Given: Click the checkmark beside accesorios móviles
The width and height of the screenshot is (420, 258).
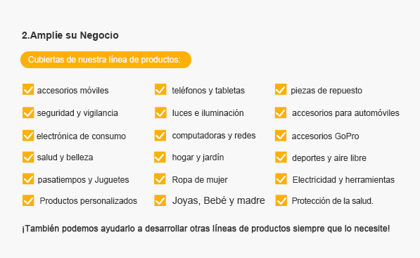Looking at the screenshot, I should pyautogui.click(x=28, y=90).
